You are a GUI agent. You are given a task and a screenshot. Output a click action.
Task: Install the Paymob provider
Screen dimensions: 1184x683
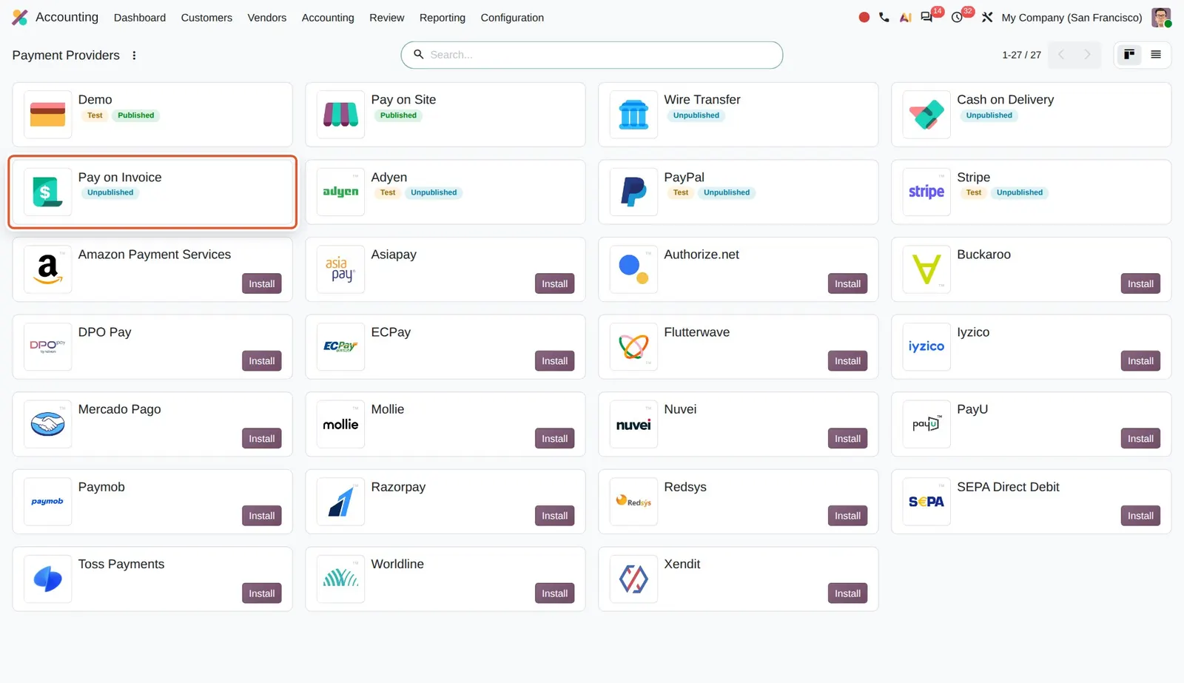262,516
